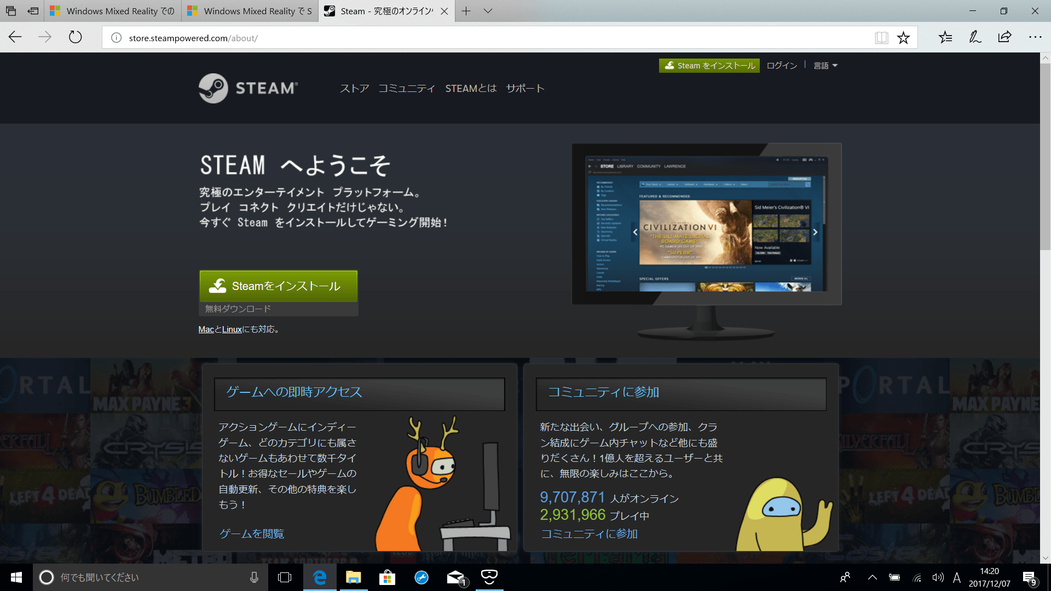Open the 言語 language dropdown
The width and height of the screenshot is (1051, 591).
click(825, 65)
